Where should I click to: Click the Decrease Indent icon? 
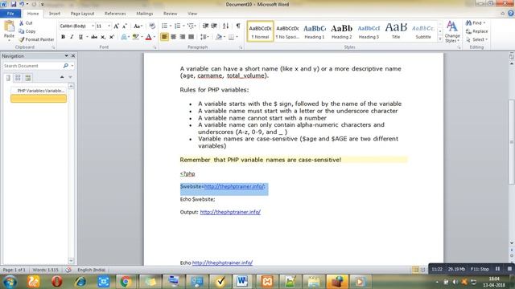(x=206, y=26)
